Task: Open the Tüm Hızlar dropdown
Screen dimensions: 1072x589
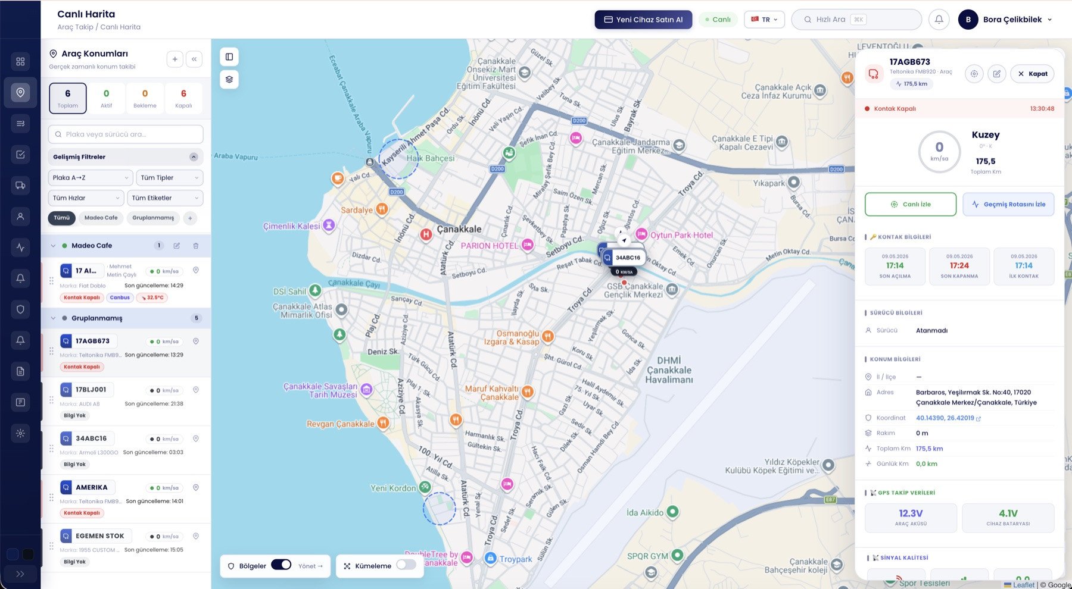Action: click(86, 198)
